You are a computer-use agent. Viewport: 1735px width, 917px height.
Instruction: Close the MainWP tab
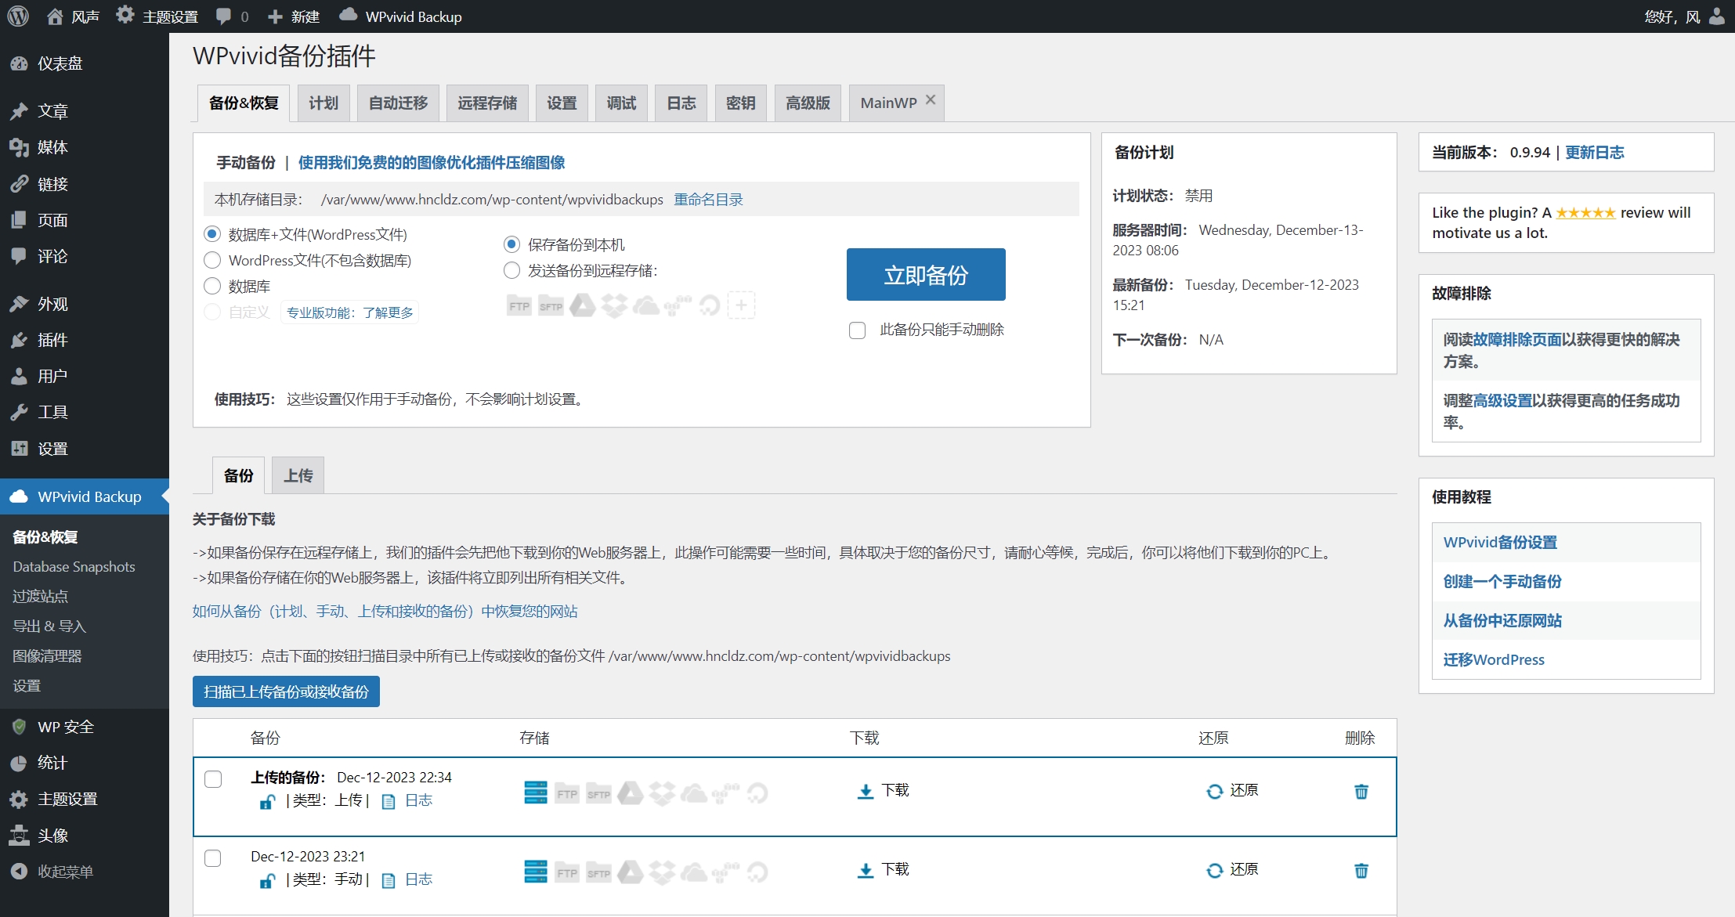click(931, 99)
